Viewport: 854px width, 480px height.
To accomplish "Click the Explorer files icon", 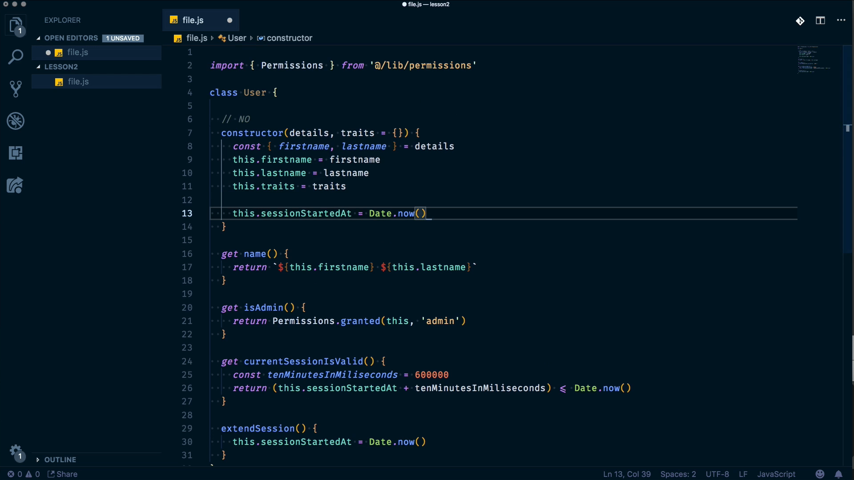I will click(16, 25).
